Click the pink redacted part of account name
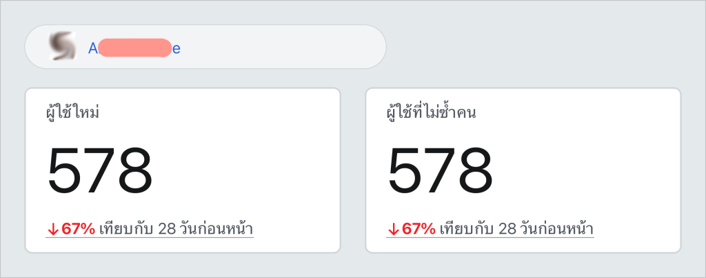The image size is (706, 278). click(134, 48)
